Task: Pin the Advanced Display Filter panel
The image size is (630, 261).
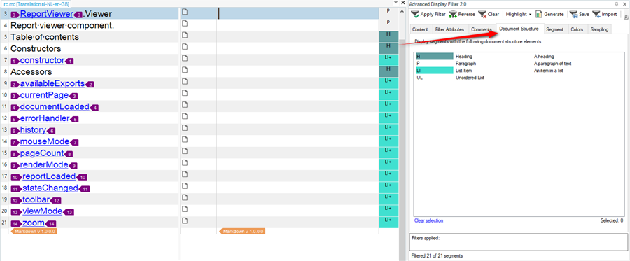Action: click(x=617, y=3)
